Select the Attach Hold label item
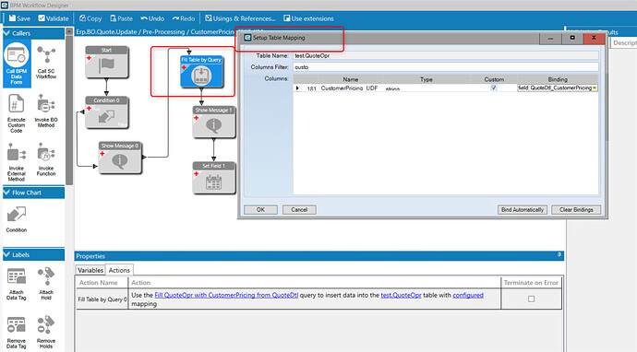This screenshot has width=637, height=352. [x=46, y=283]
